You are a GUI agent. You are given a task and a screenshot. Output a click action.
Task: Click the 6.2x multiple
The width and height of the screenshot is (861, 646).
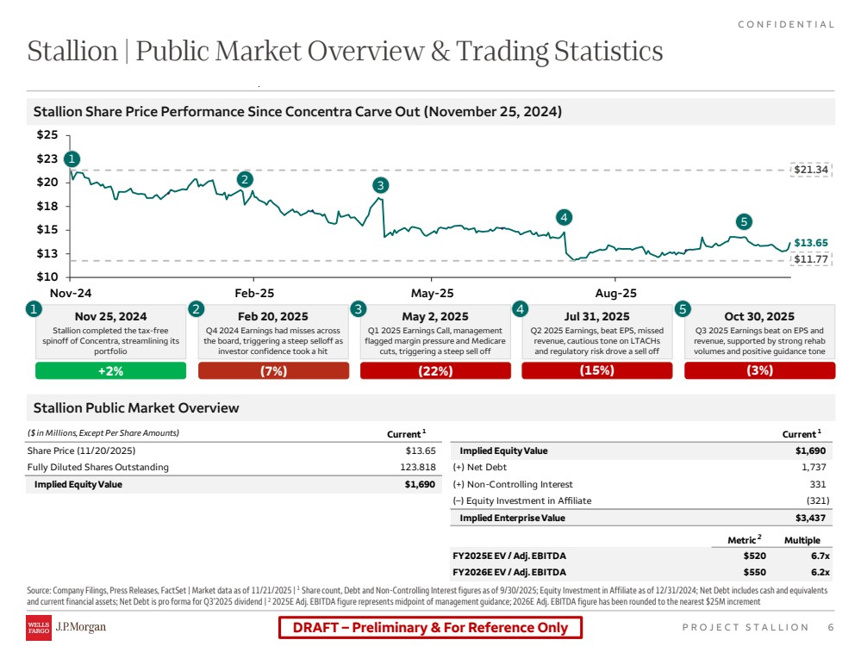820,572
